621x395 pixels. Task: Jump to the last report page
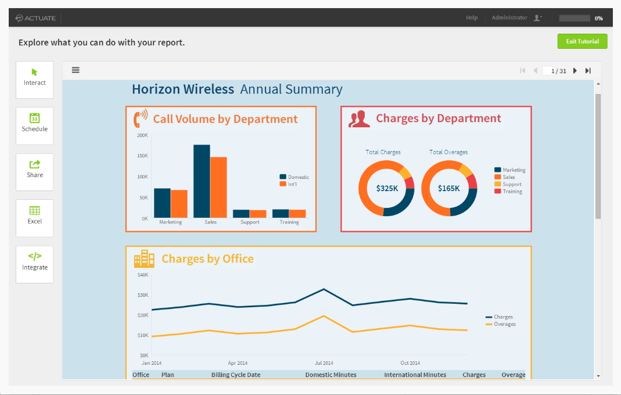[588, 70]
